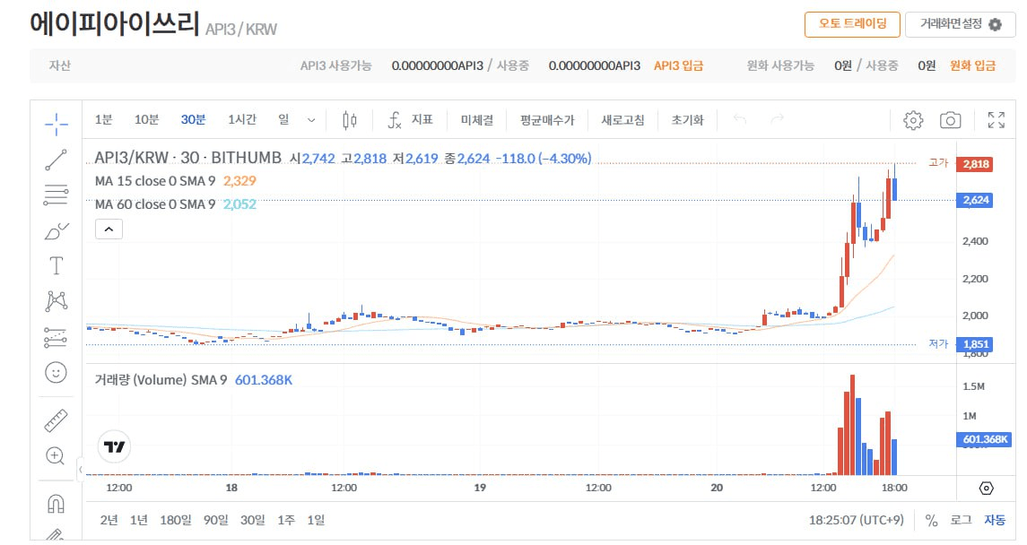The height and width of the screenshot is (545, 1027).
Task: Click the TradingView logo
Action: point(114,447)
